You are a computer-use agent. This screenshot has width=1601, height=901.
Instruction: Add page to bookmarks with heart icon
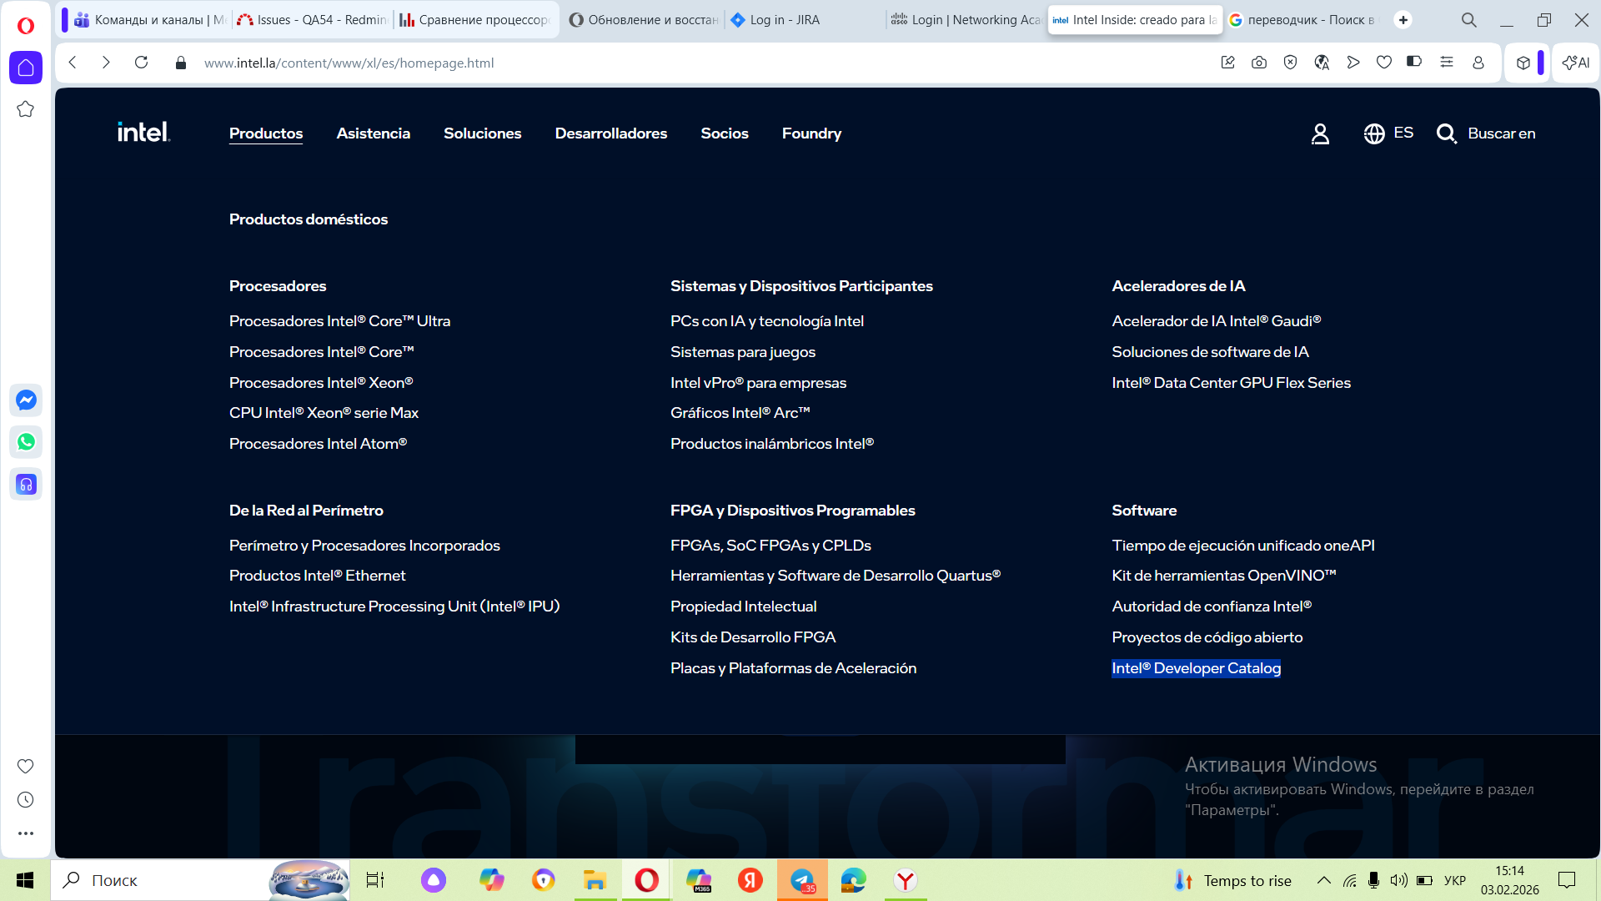click(x=1384, y=63)
